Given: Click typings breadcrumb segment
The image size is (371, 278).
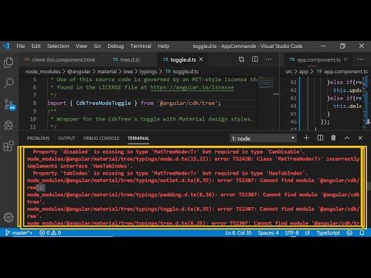Looking at the screenshot, I should pos(148,71).
